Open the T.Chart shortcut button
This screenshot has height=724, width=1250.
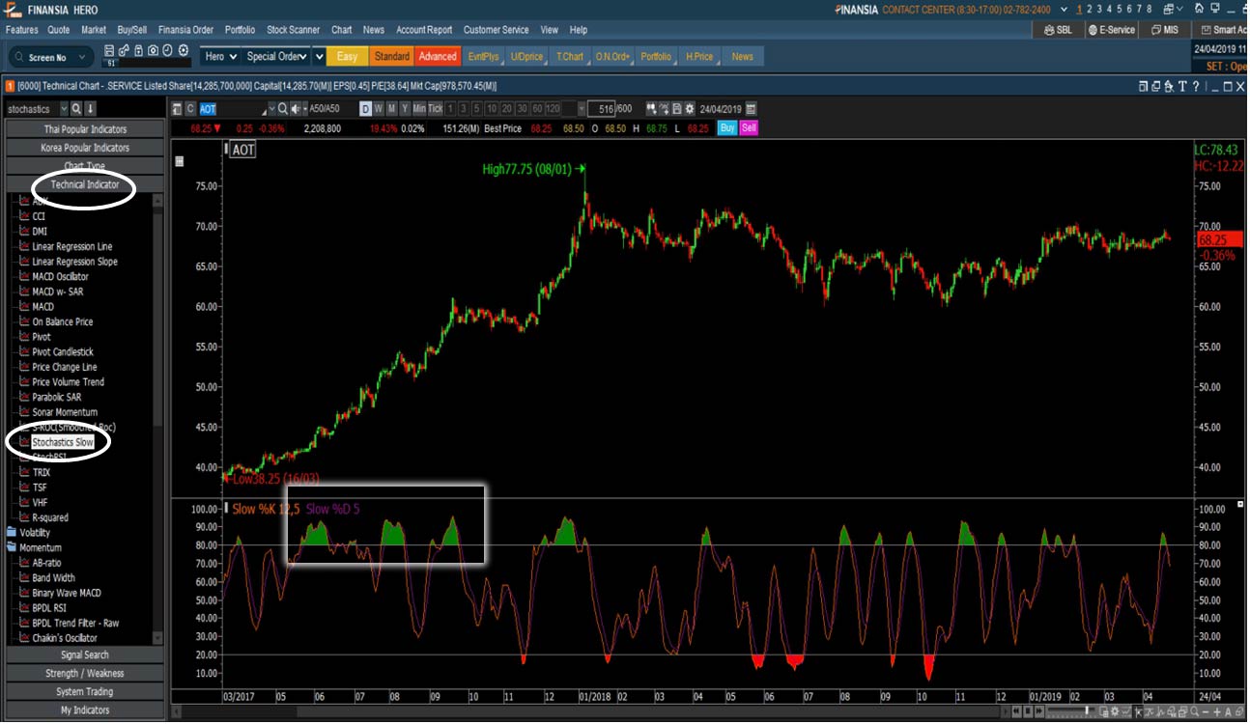tap(570, 57)
